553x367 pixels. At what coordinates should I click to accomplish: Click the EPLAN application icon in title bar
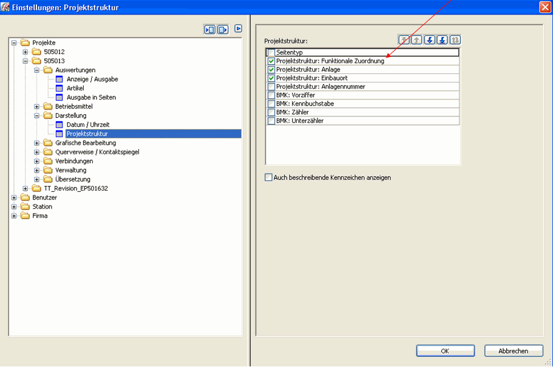(5, 7)
